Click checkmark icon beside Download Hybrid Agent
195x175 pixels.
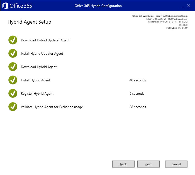click(x=13, y=67)
